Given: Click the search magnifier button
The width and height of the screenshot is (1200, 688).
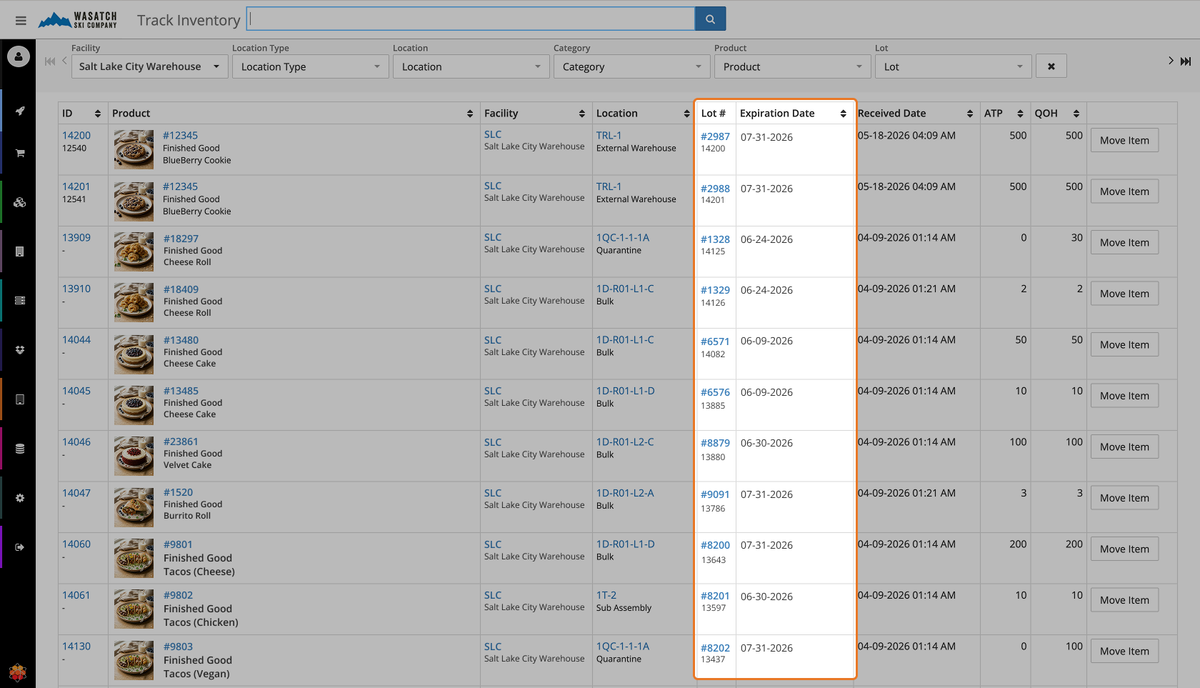Looking at the screenshot, I should click(x=710, y=19).
